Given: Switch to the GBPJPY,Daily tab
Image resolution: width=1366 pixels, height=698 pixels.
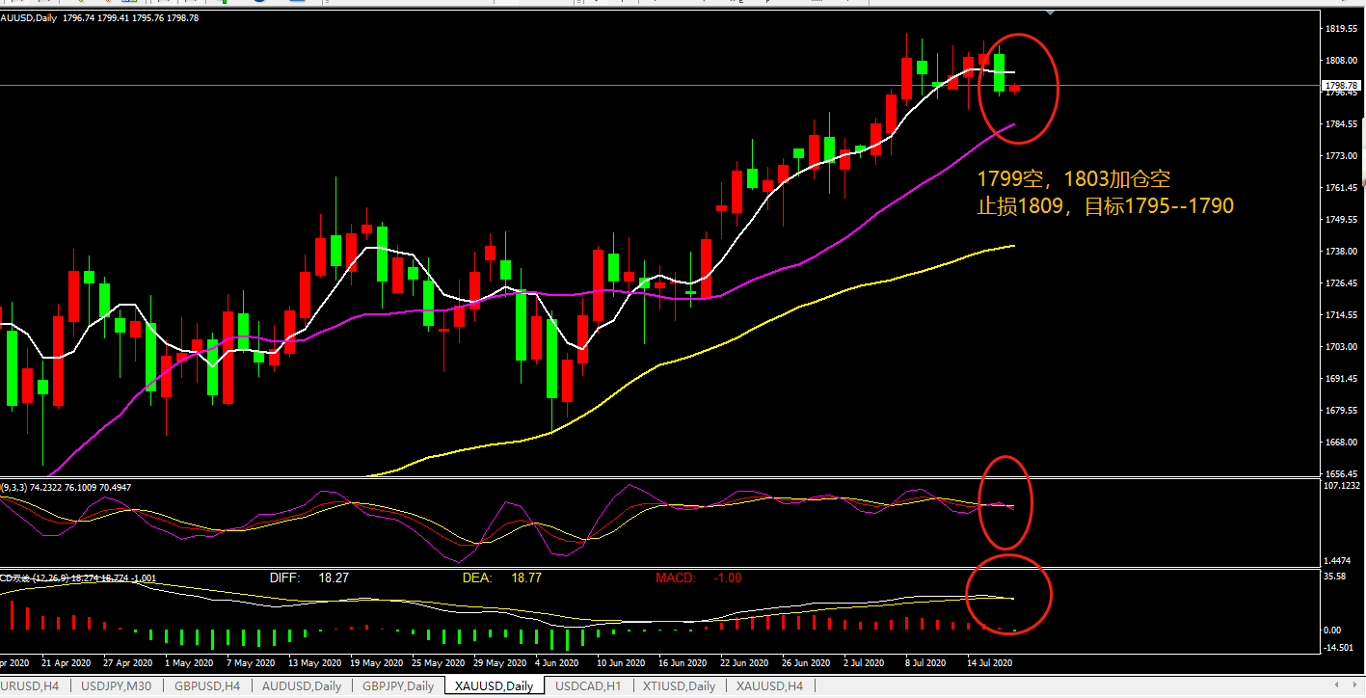Looking at the screenshot, I should point(396,686).
